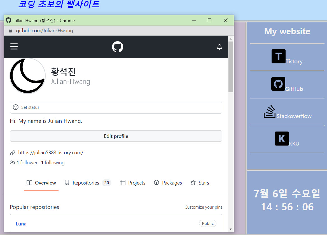
Task: Click the Projects table icon
Action: point(122,183)
